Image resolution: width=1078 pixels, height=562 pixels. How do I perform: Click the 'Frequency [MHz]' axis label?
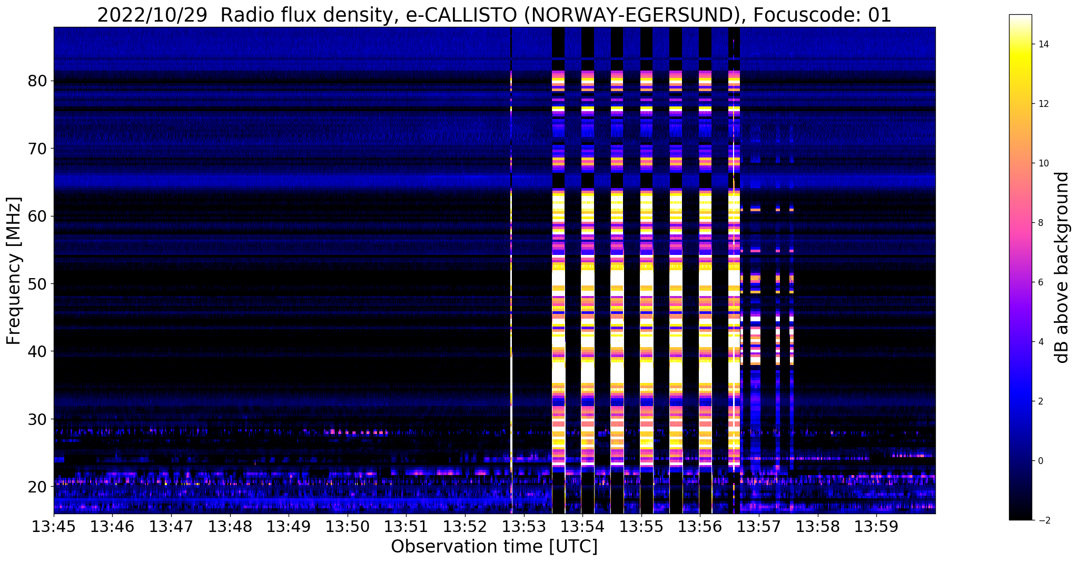pyautogui.click(x=14, y=271)
